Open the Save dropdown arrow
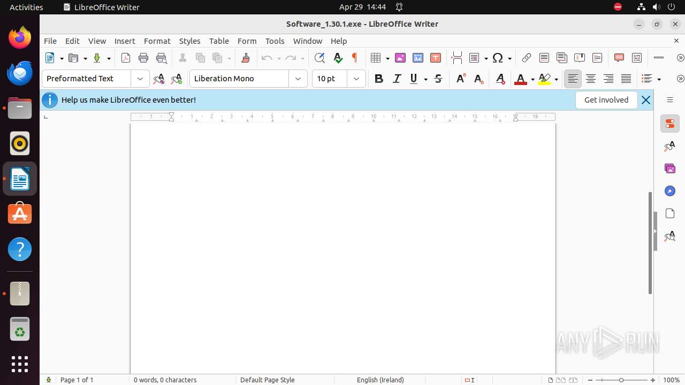The width and height of the screenshot is (685, 385). pos(109,58)
